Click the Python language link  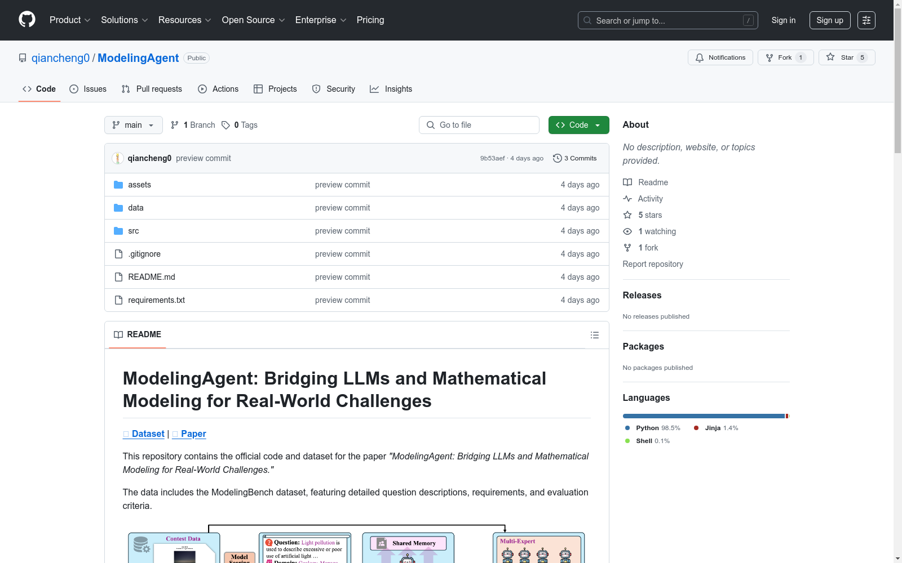(x=653, y=428)
